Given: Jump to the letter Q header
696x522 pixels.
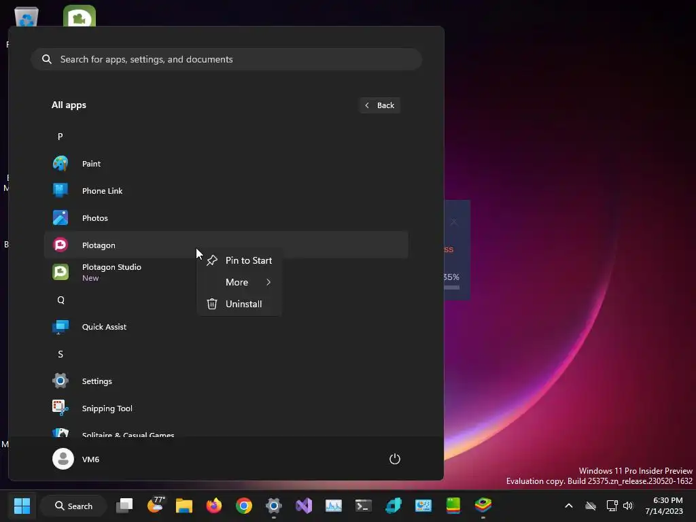Looking at the screenshot, I should pyautogui.click(x=60, y=300).
